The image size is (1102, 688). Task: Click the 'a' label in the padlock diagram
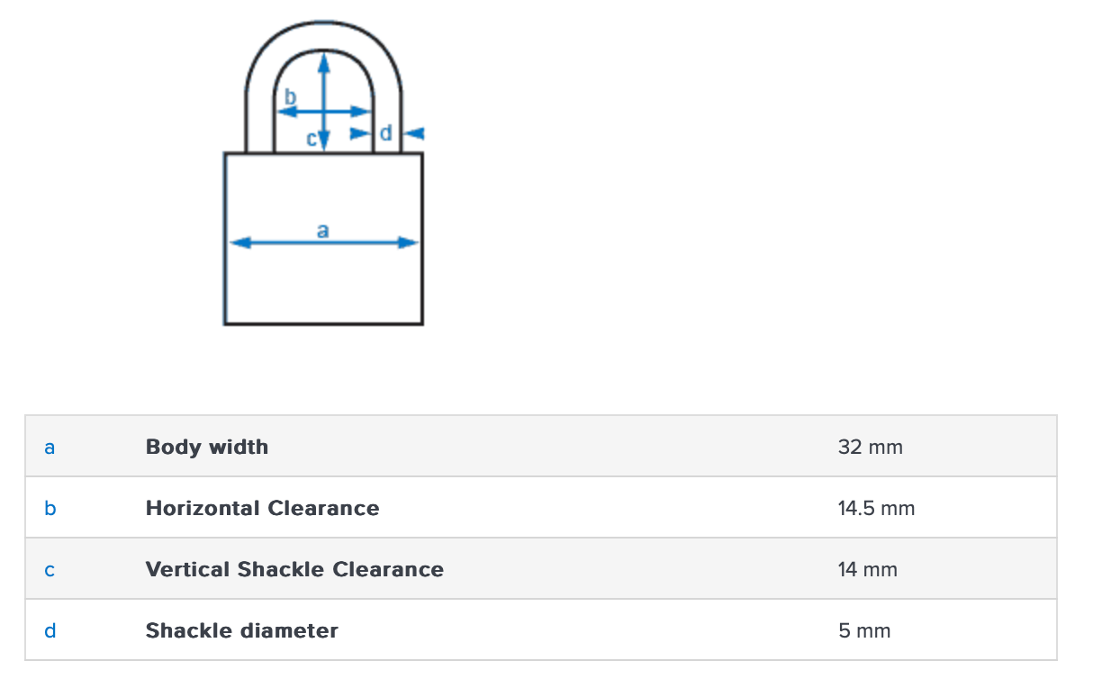point(323,231)
